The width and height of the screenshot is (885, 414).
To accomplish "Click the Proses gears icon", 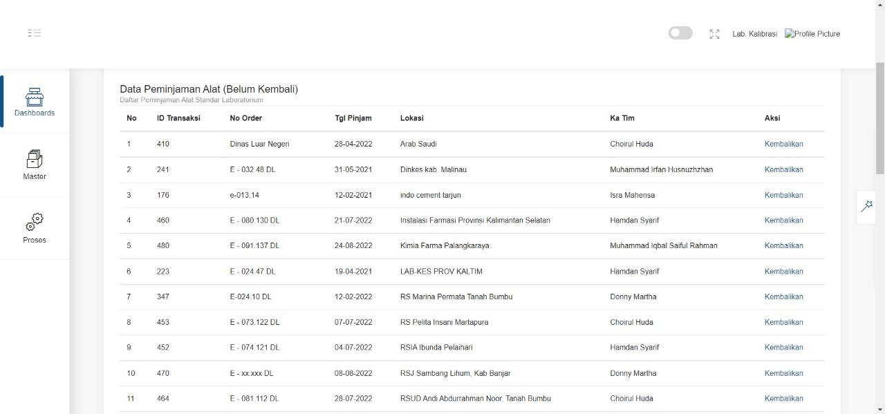I will [x=35, y=222].
